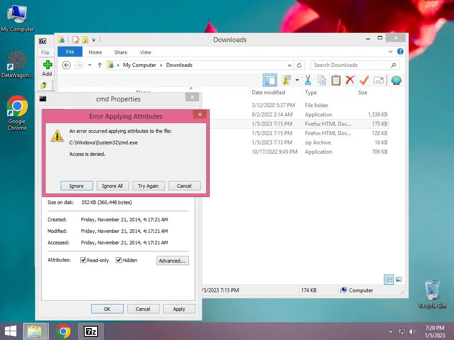
Task: Switch to large icons view icon
Action: click(x=399, y=279)
